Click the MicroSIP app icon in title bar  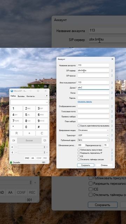pos(12,91)
